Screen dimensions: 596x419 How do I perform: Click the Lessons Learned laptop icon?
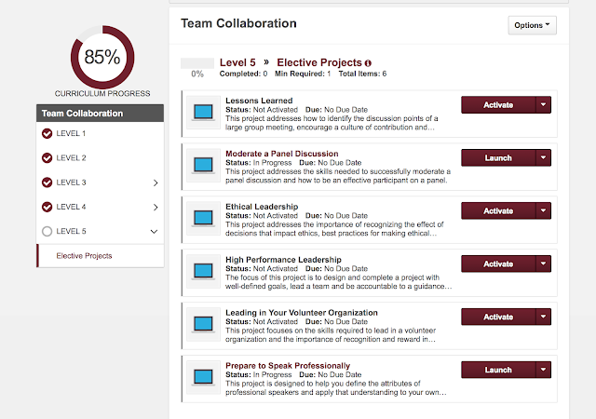pos(204,113)
